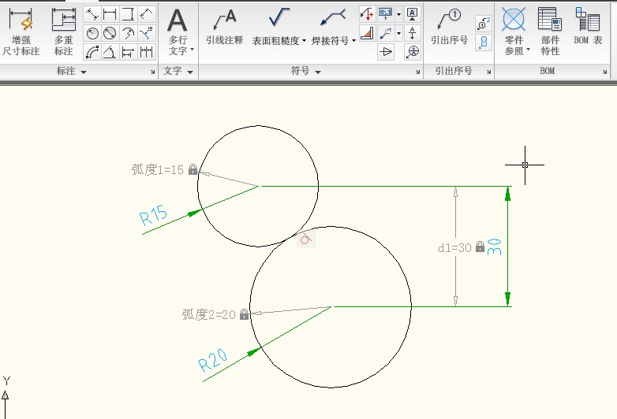Viewport: 617px width, 419px height.
Task: Open 部件特性 assembly properties
Action: (550, 32)
